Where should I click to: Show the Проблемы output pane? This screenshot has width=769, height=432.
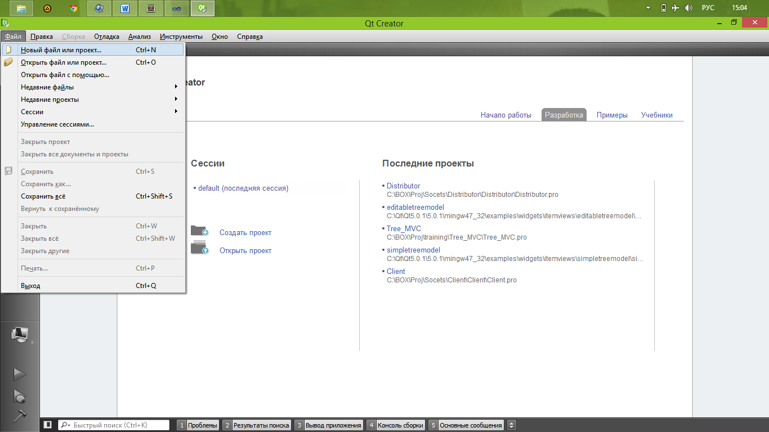pyautogui.click(x=198, y=425)
